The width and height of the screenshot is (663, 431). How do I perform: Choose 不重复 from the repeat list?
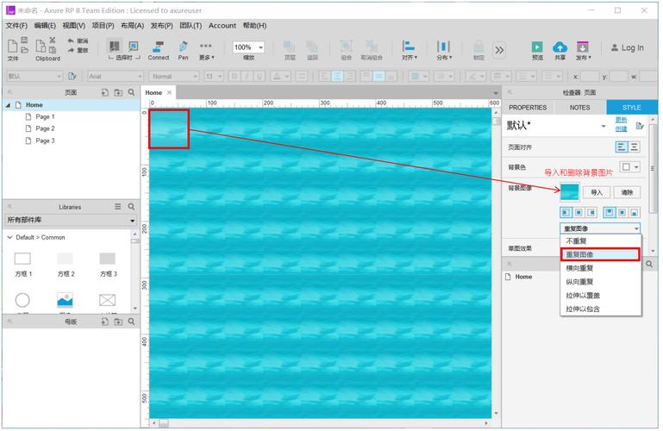pyautogui.click(x=600, y=240)
